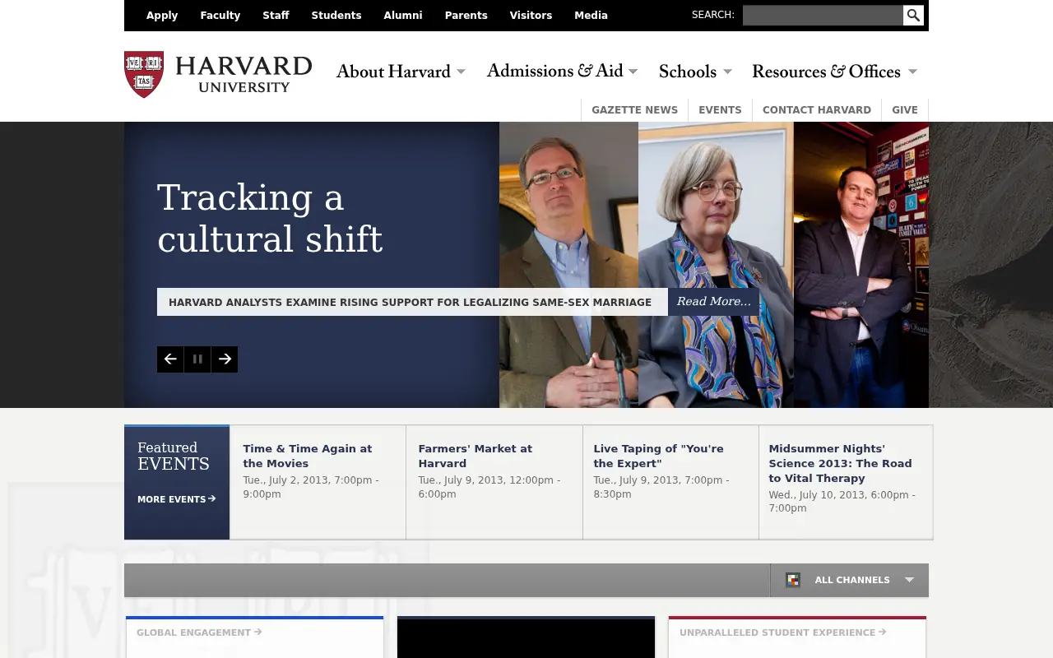Visit the Alumni page
Screen dimensions: 1053x658
403,16
